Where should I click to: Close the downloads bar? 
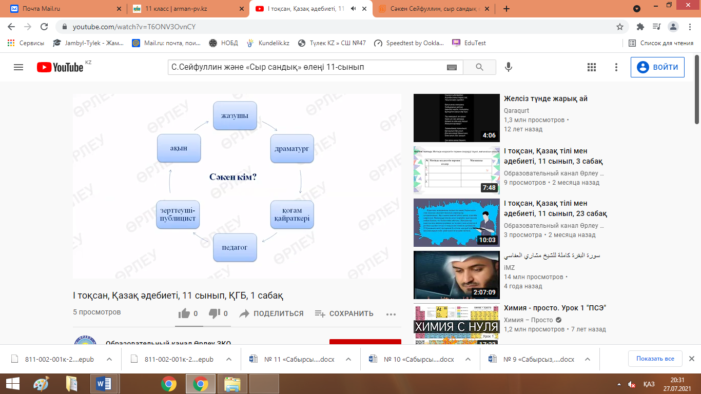coord(691,359)
